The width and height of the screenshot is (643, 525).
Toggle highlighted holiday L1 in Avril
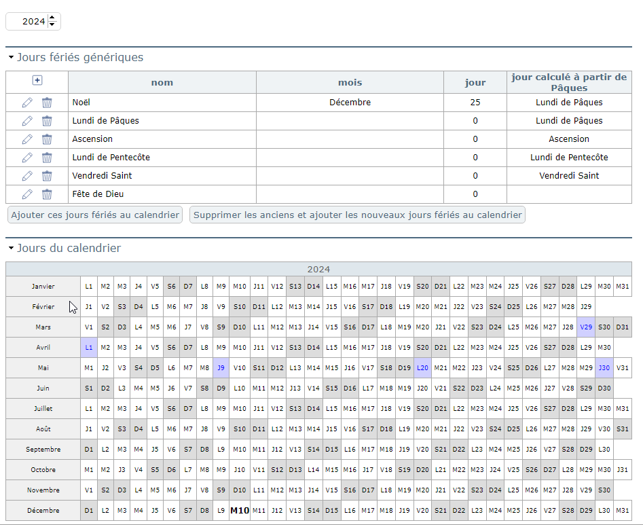pos(89,348)
